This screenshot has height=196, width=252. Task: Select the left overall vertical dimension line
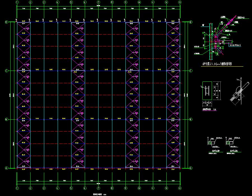tap(11, 95)
